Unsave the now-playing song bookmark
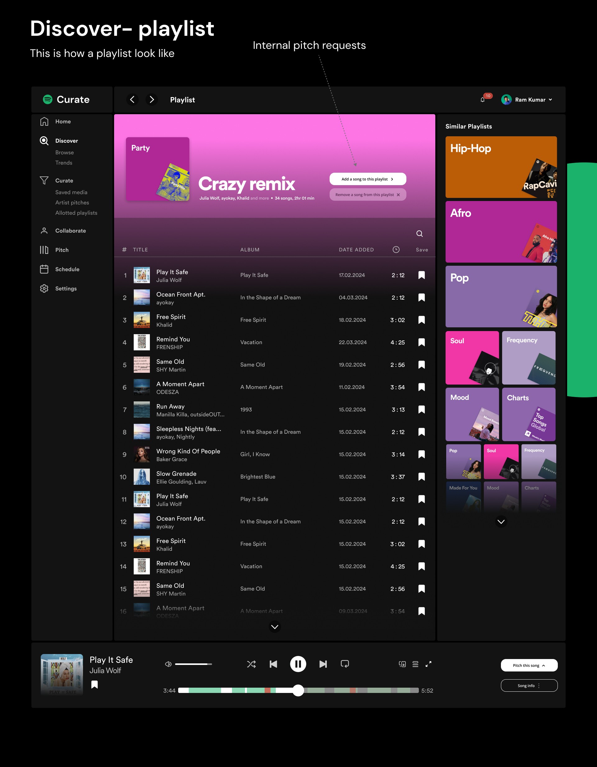This screenshot has width=597, height=767. coord(95,685)
